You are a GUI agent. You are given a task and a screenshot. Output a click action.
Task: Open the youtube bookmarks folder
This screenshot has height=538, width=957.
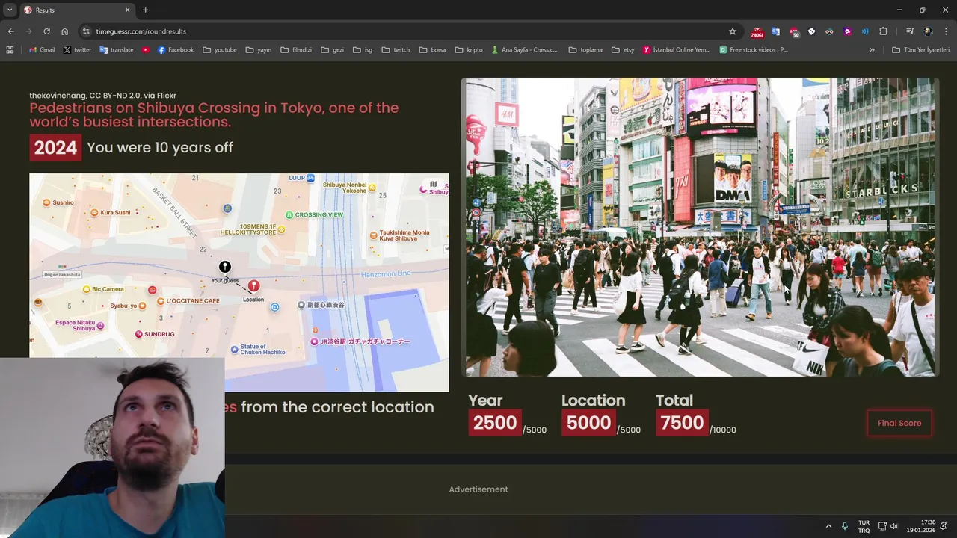point(220,50)
